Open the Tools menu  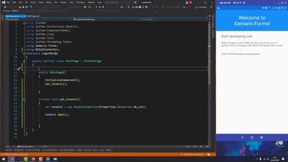(72, 2)
